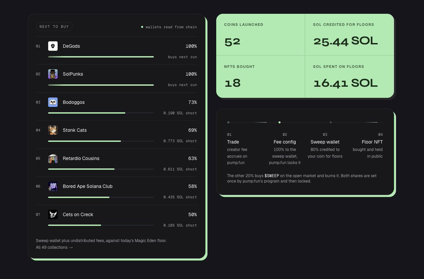Click the 63% value for Retardio Cousins
This screenshot has width=424, height=279.
point(193,158)
